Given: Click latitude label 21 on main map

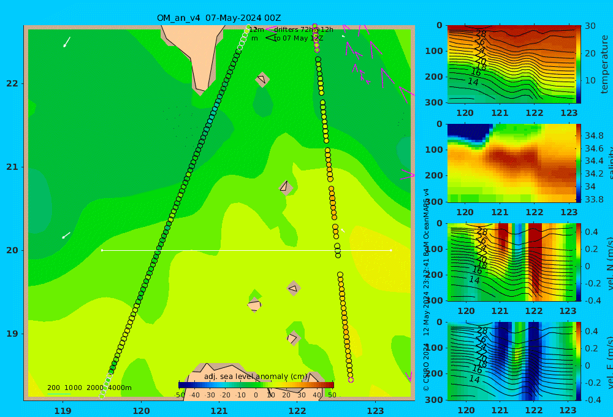Looking at the screenshot, I should 12,167.
